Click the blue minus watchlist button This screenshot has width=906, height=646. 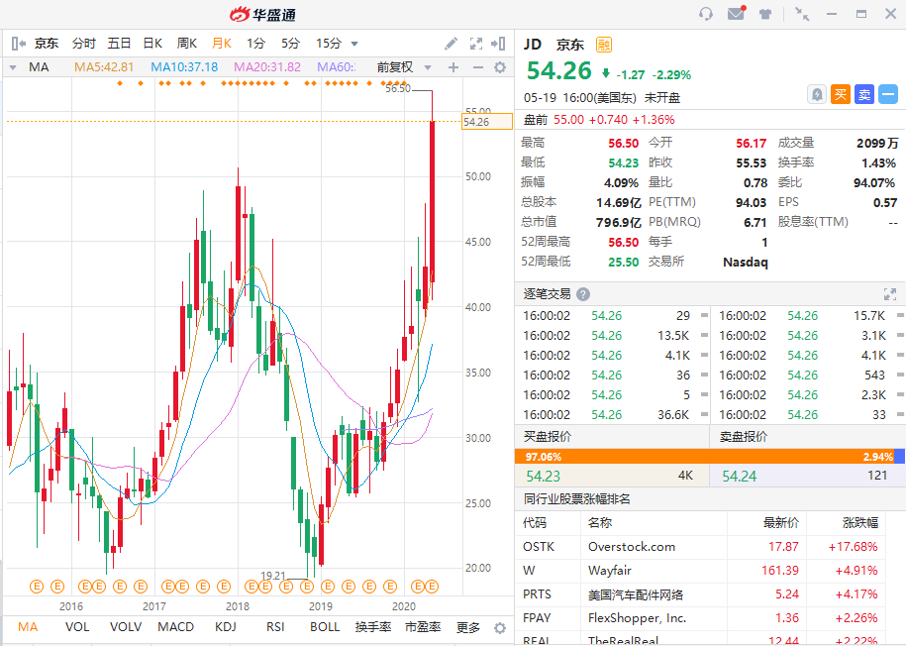pos(888,94)
